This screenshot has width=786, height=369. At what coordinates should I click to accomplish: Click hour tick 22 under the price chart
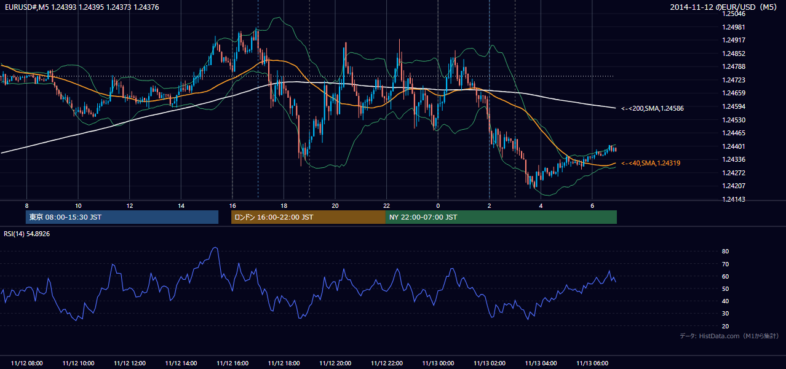point(387,205)
